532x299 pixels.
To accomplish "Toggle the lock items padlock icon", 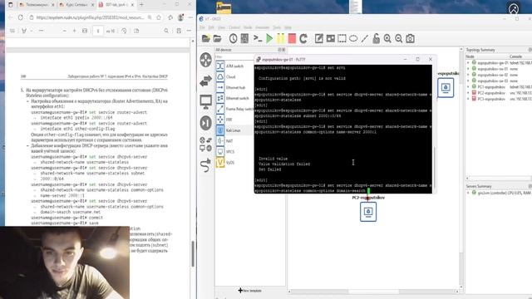I will (376, 39).
